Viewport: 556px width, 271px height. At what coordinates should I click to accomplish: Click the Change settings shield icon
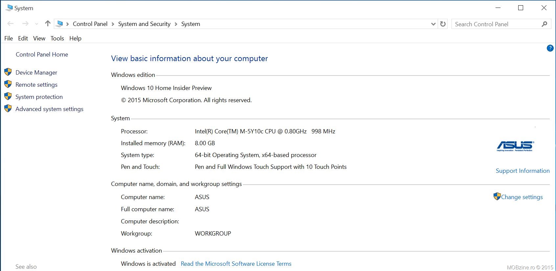(497, 196)
